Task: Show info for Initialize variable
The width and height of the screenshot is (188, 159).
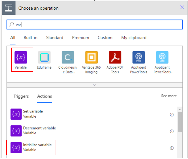Action: (172, 148)
